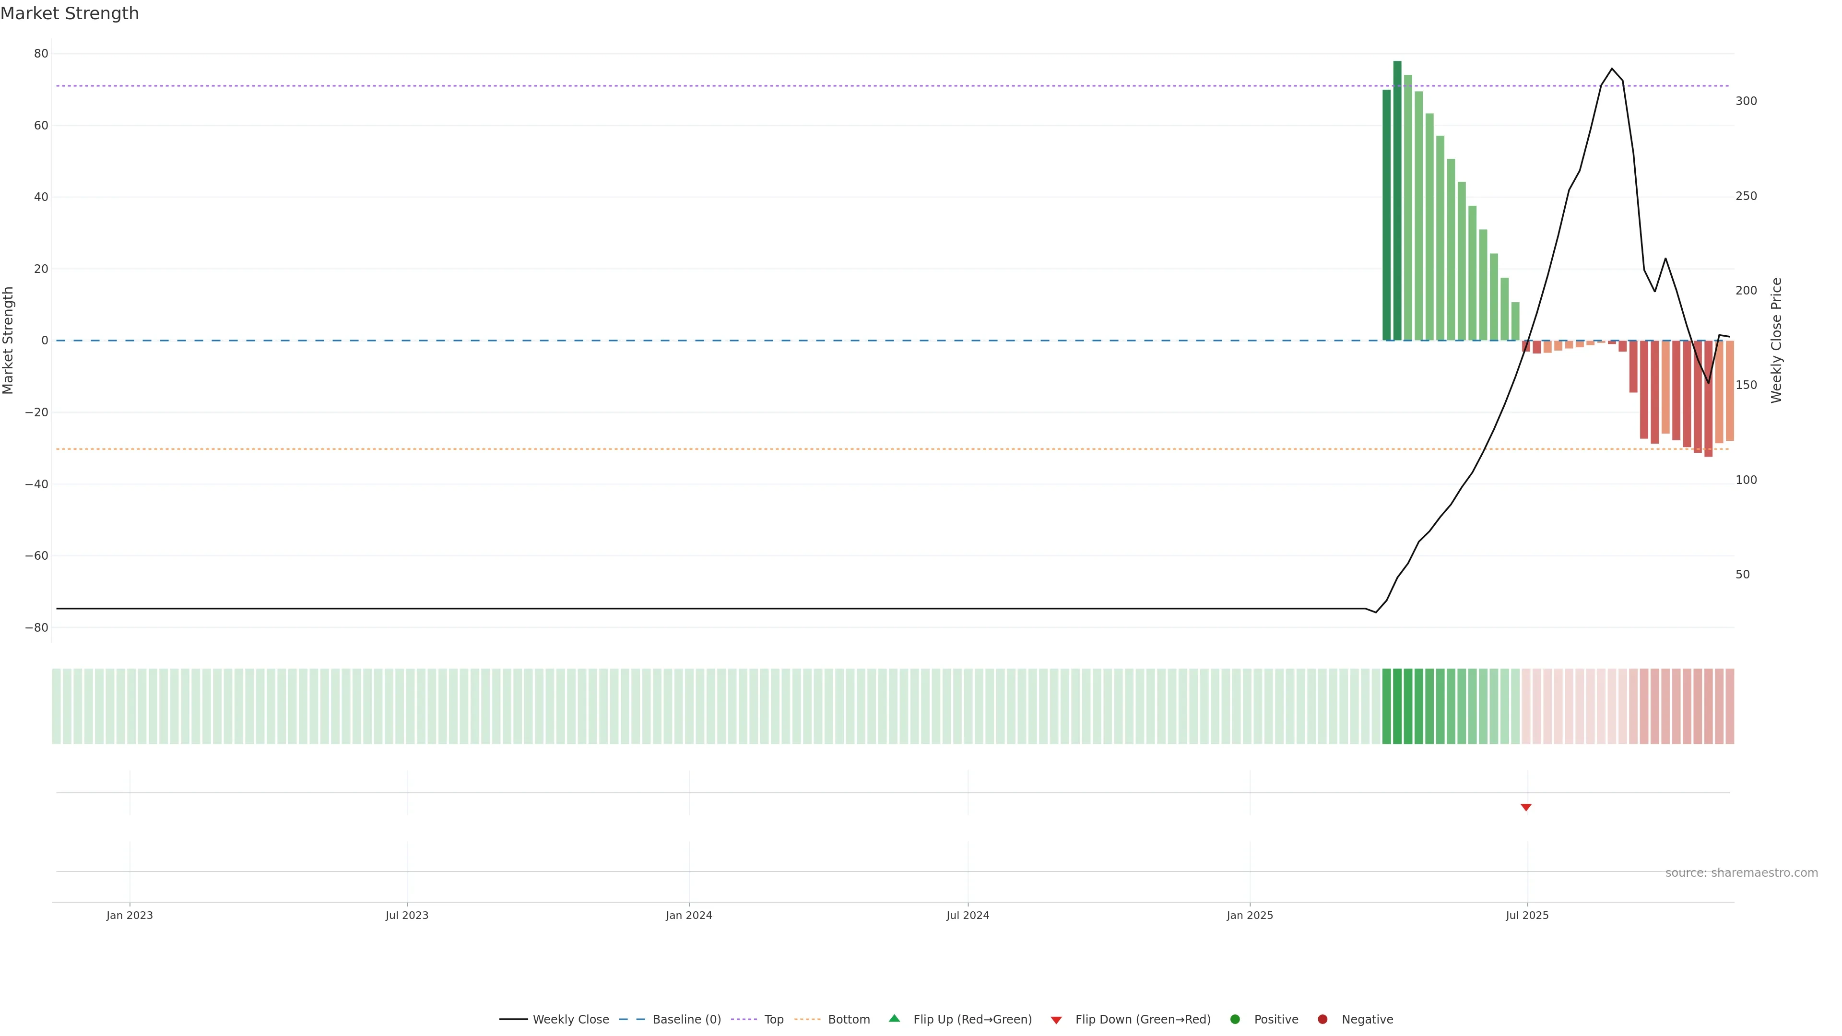Image resolution: width=1842 pixels, height=1036 pixels.
Task: Click the Jan 2025 x-axis label
Action: click(x=1250, y=915)
